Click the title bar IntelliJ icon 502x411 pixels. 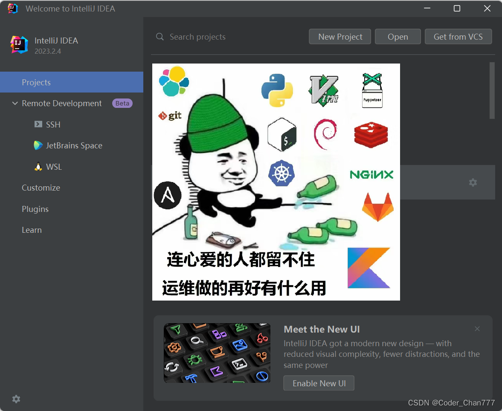pos(12,9)
